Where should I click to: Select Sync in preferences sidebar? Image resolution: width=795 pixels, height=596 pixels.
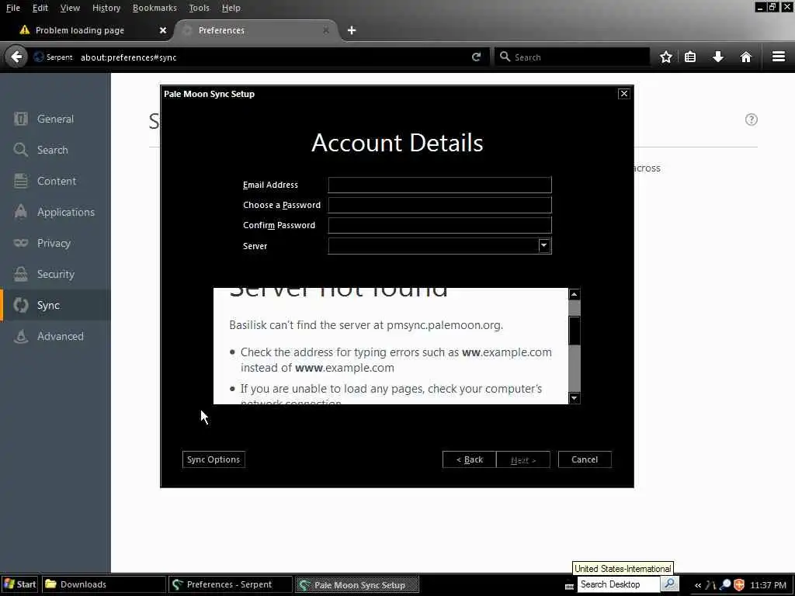tap(55, 305)
